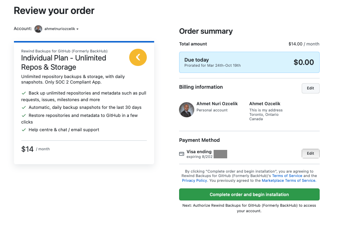Screen dimensions: 345x232
Task: Click the Due today $0.00 box
Action: (249, 62)
